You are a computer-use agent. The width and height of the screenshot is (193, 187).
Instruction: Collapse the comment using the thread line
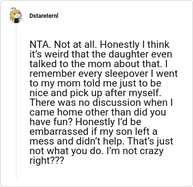pos(16,101)
